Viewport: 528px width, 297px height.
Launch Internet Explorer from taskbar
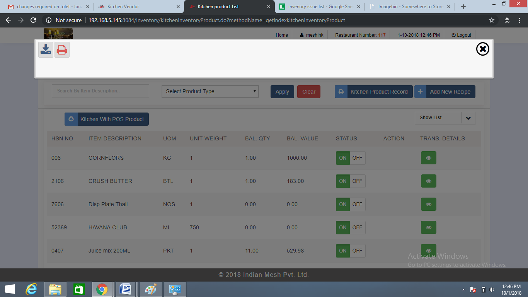coord(31,289)
